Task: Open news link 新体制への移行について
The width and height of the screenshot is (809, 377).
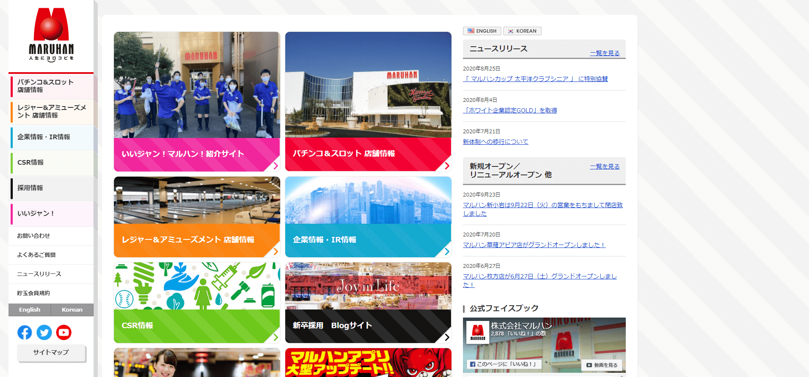Action: point(495,142)
